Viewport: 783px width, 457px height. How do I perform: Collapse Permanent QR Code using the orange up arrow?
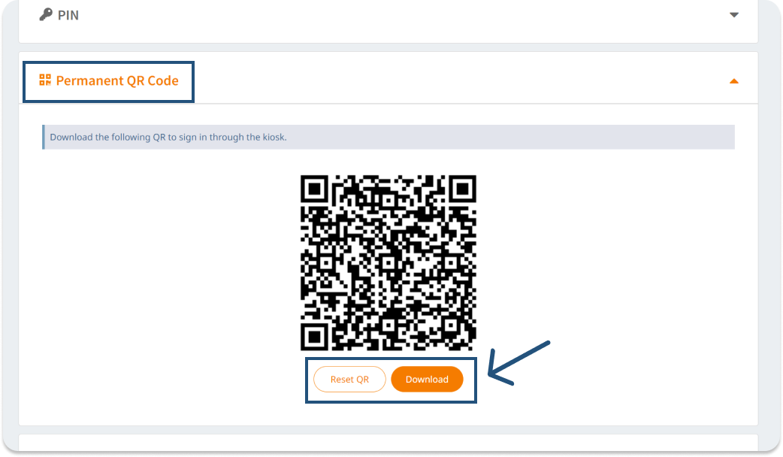733,81
